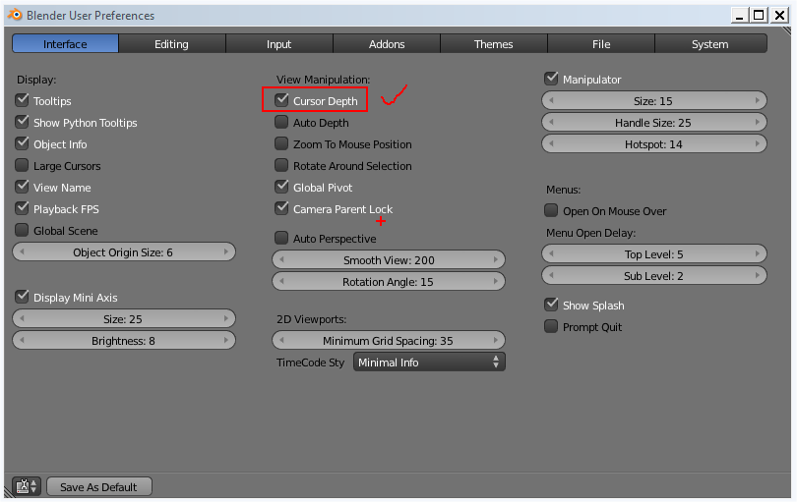Close the Blender User Preferences window
Image resolution: width=797 pixels, height=502 pixels.
779,16
